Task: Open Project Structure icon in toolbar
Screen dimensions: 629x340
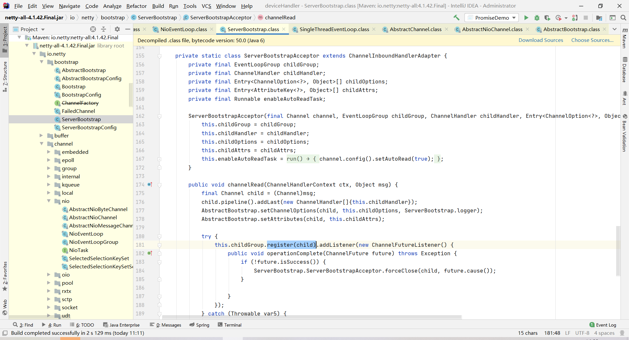Action: [x=599, y=18]
